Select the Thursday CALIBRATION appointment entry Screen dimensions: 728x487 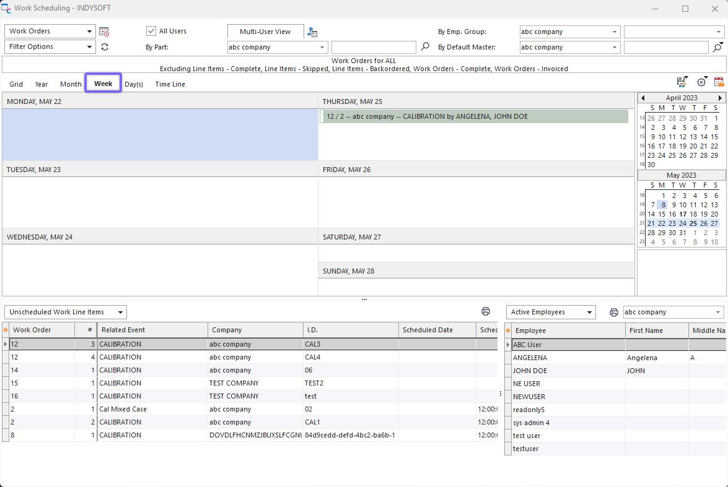pyautogui.click(x=474, y=116)
